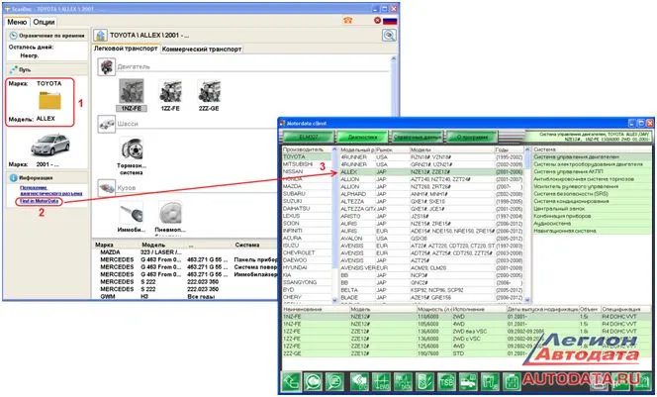Select SUBARU in manufacturer list

coord(307,194)
